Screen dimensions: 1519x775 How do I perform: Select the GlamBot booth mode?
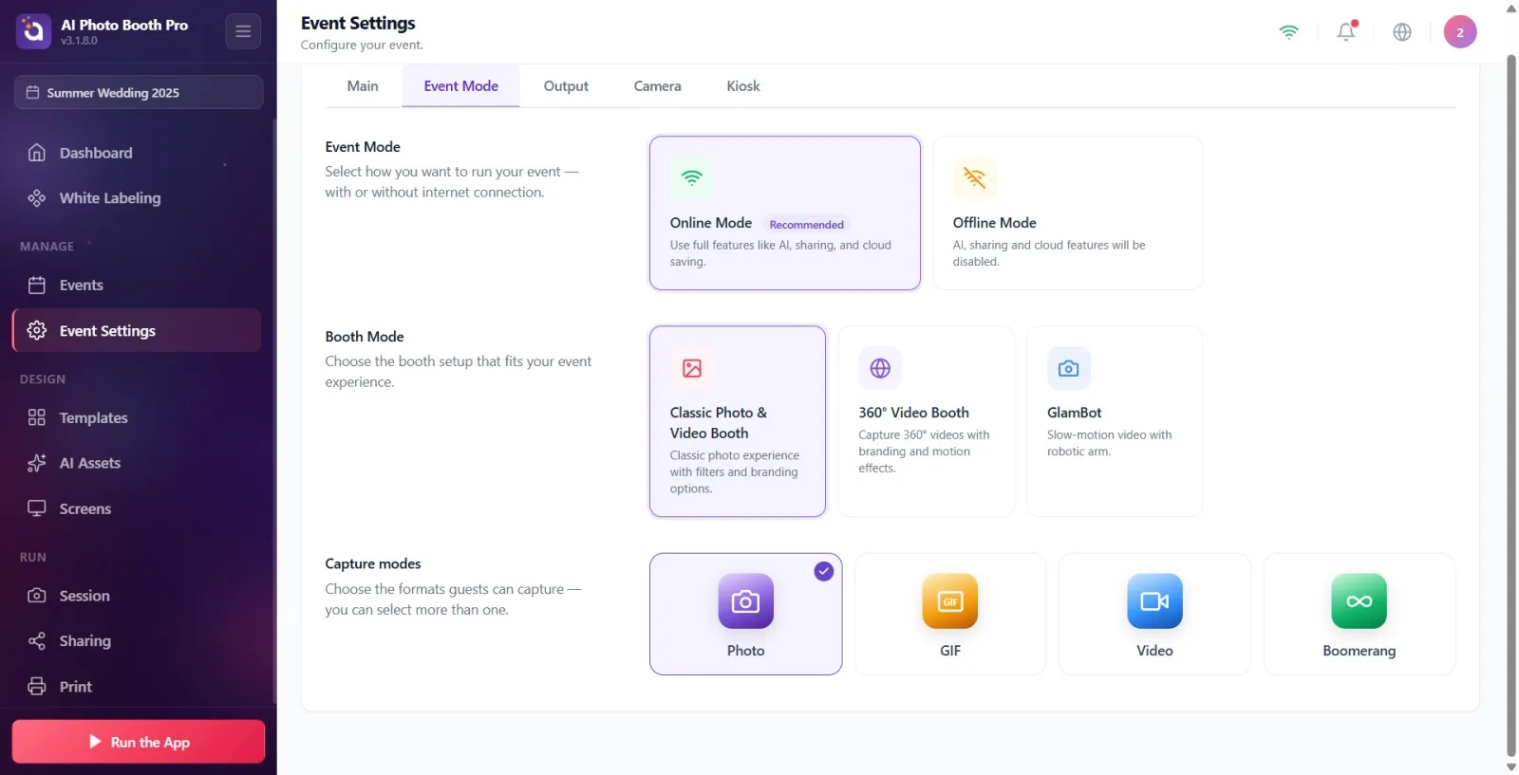tap(1115, 421)
